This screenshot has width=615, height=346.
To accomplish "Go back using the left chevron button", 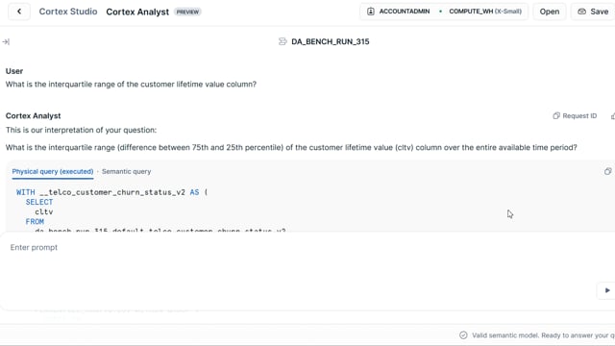I will (x=19, y=12).
